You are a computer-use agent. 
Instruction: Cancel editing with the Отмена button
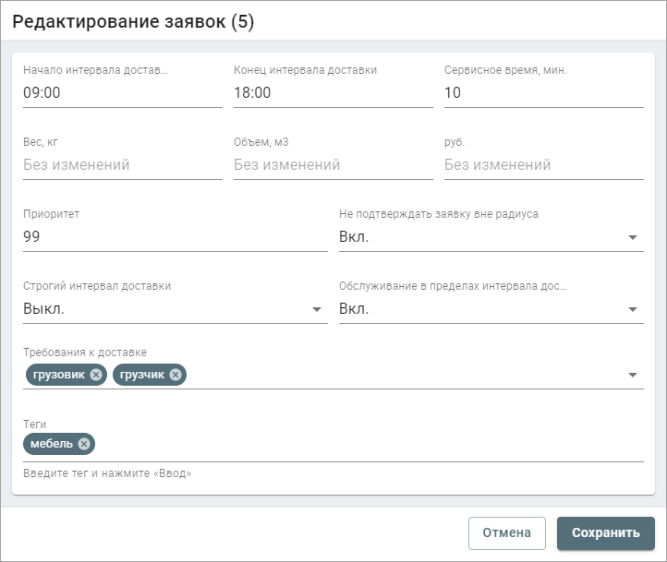(507, 533)
